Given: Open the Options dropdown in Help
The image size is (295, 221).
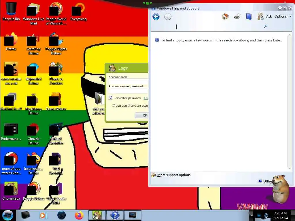Looking at the screenshot, I should click(283, 16).
